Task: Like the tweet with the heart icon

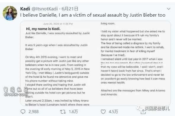Action: coord(103,112)
